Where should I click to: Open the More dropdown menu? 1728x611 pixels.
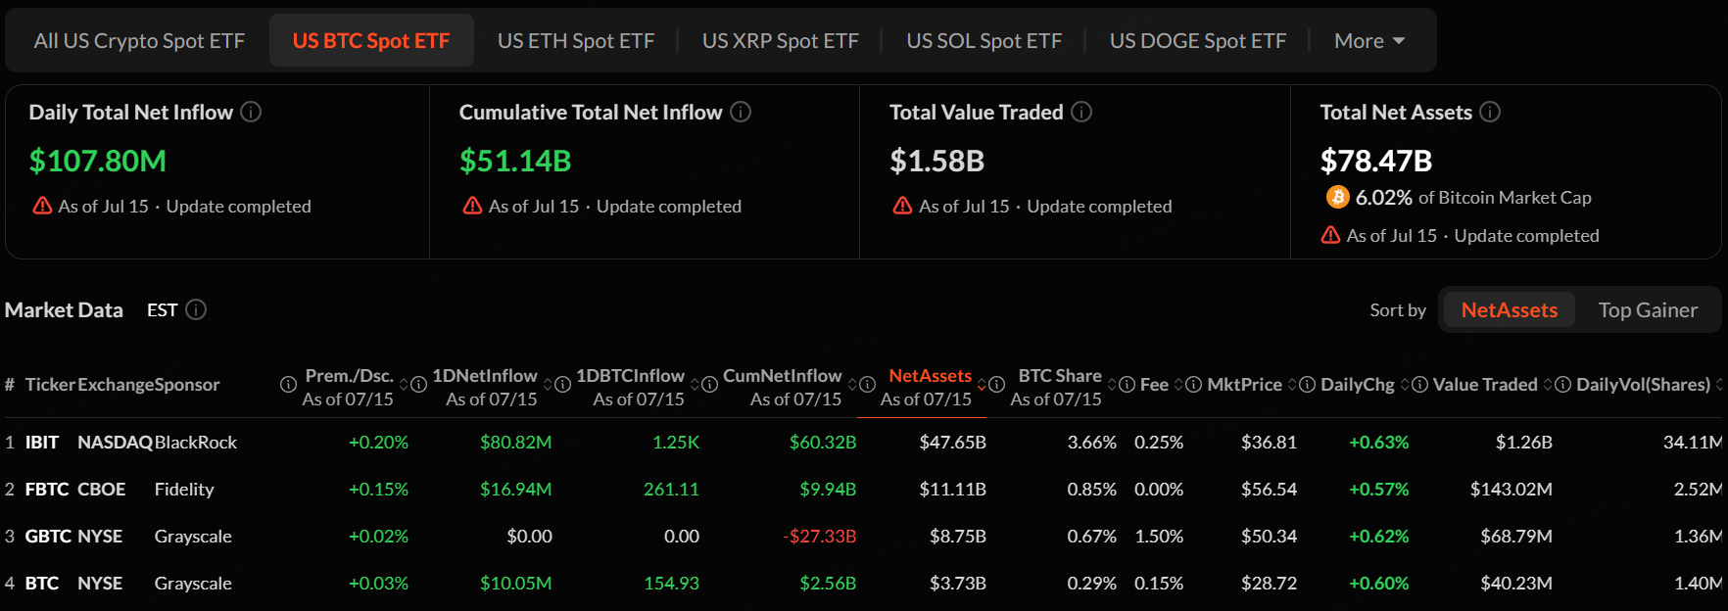[1369, 41]
